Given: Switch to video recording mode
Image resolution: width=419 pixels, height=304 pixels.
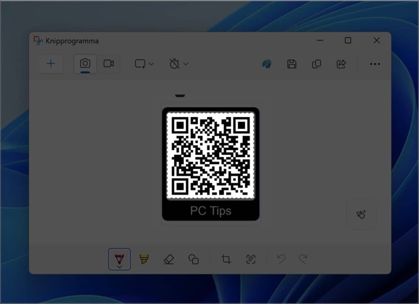Looking at the screenshot, I should [108, 64].
